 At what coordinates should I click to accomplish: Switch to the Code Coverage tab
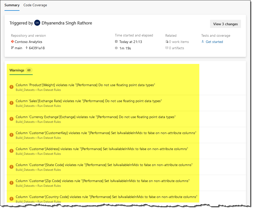[35, 5]
